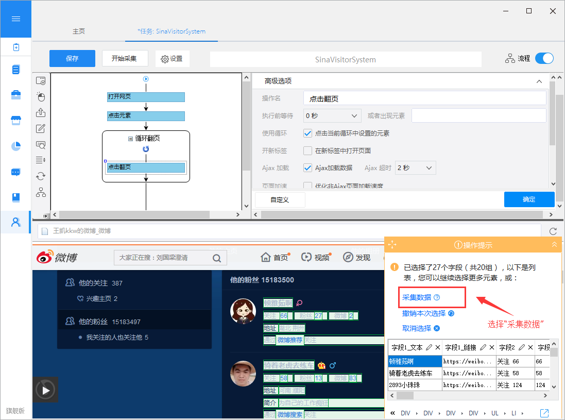Uncheck 点击当前循环中设置的元素
This screenshot has width=565, height=420.
(307, 133)
